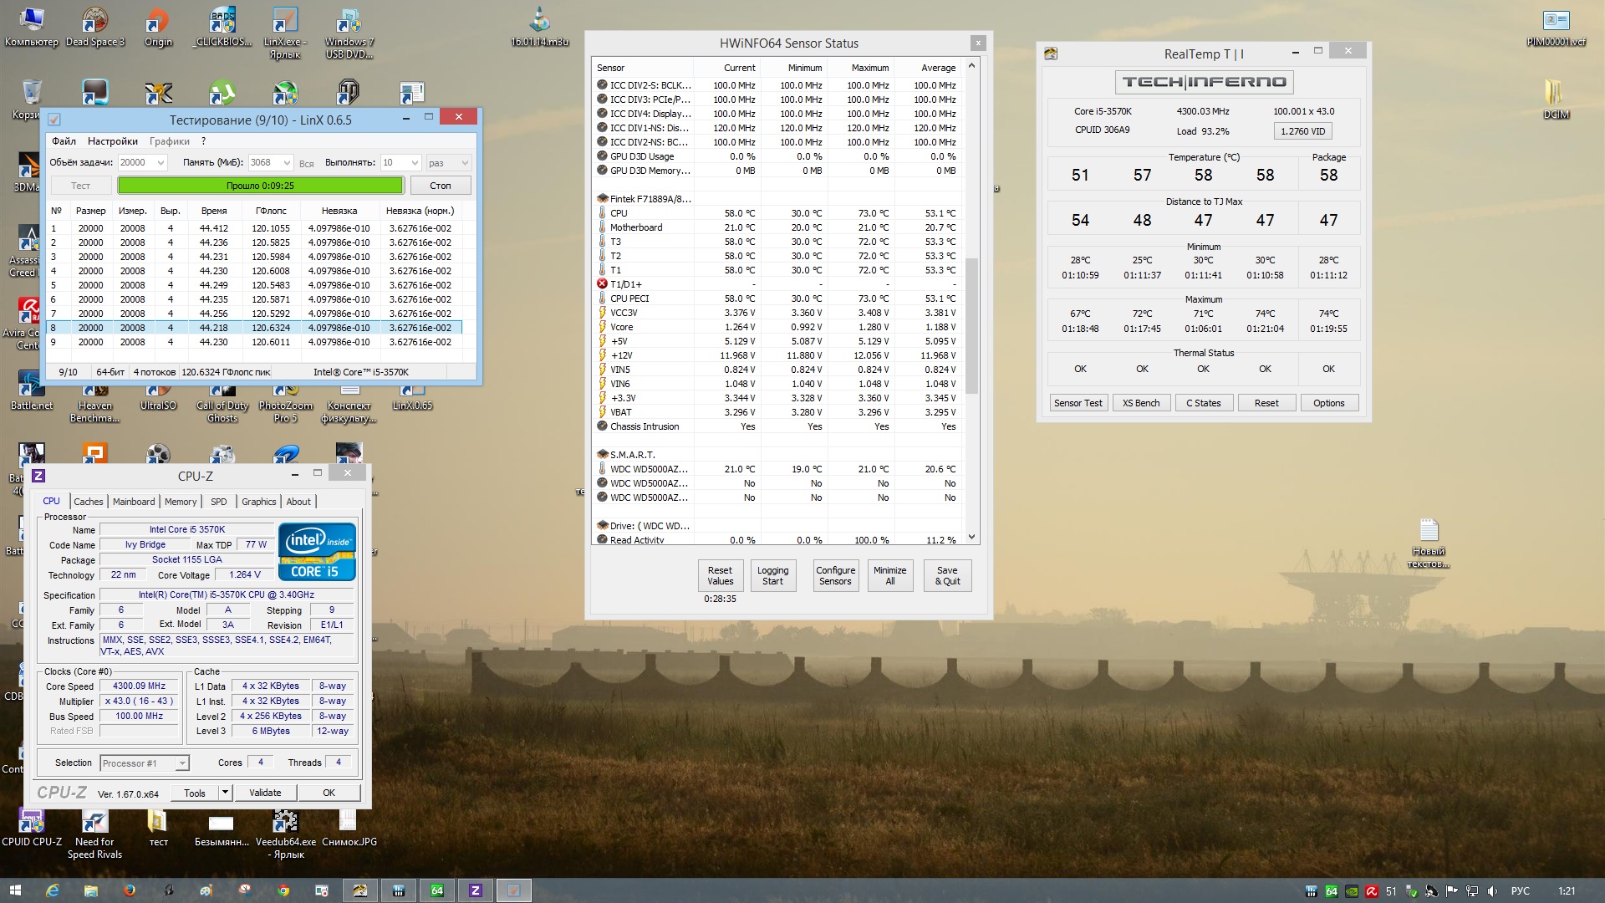Open the CPU-Z Tools dropdown arrow
The height and width of the screenshot is (903, 1605).
[x=225, y=793]
